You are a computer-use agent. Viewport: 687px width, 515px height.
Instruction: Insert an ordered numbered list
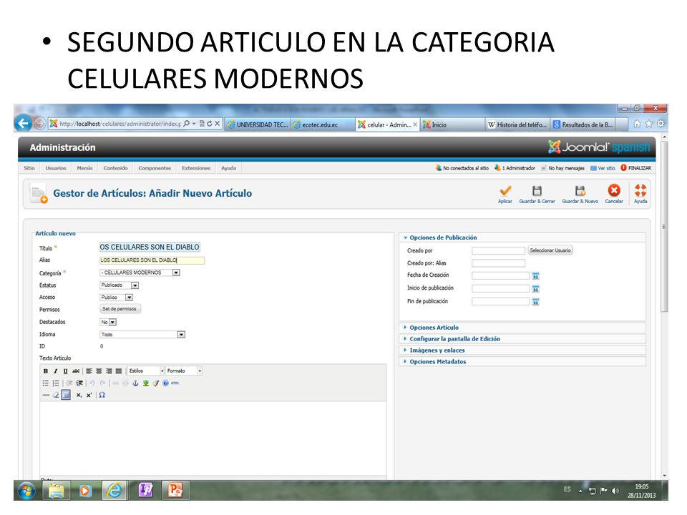tap(56, 383)
